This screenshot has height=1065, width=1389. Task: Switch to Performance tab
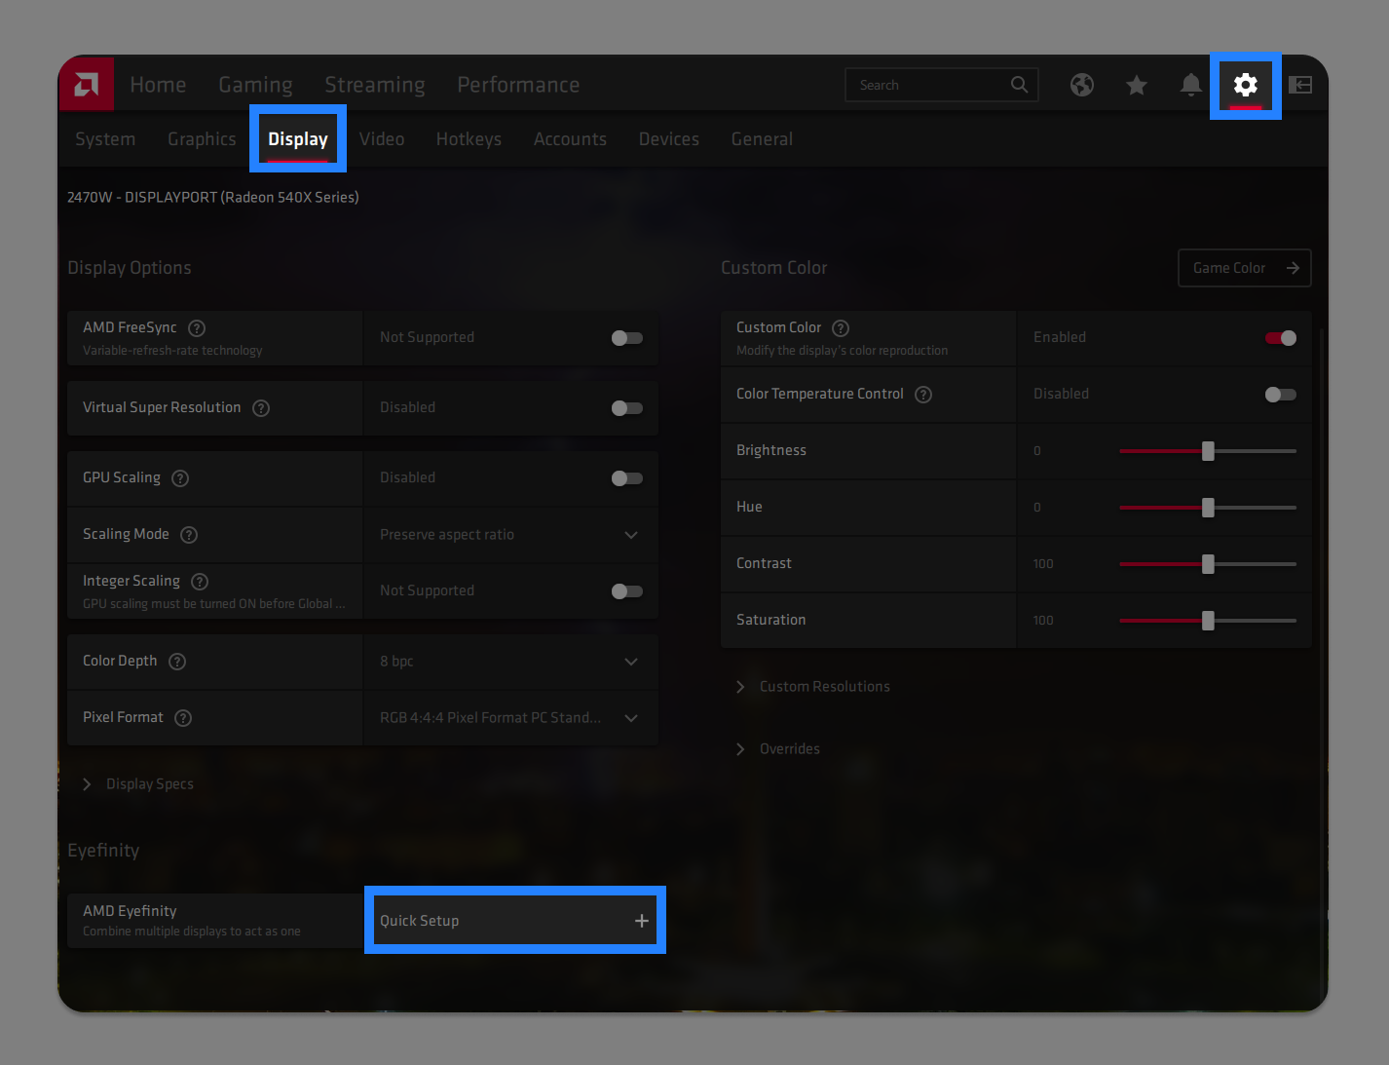point(518,85)
